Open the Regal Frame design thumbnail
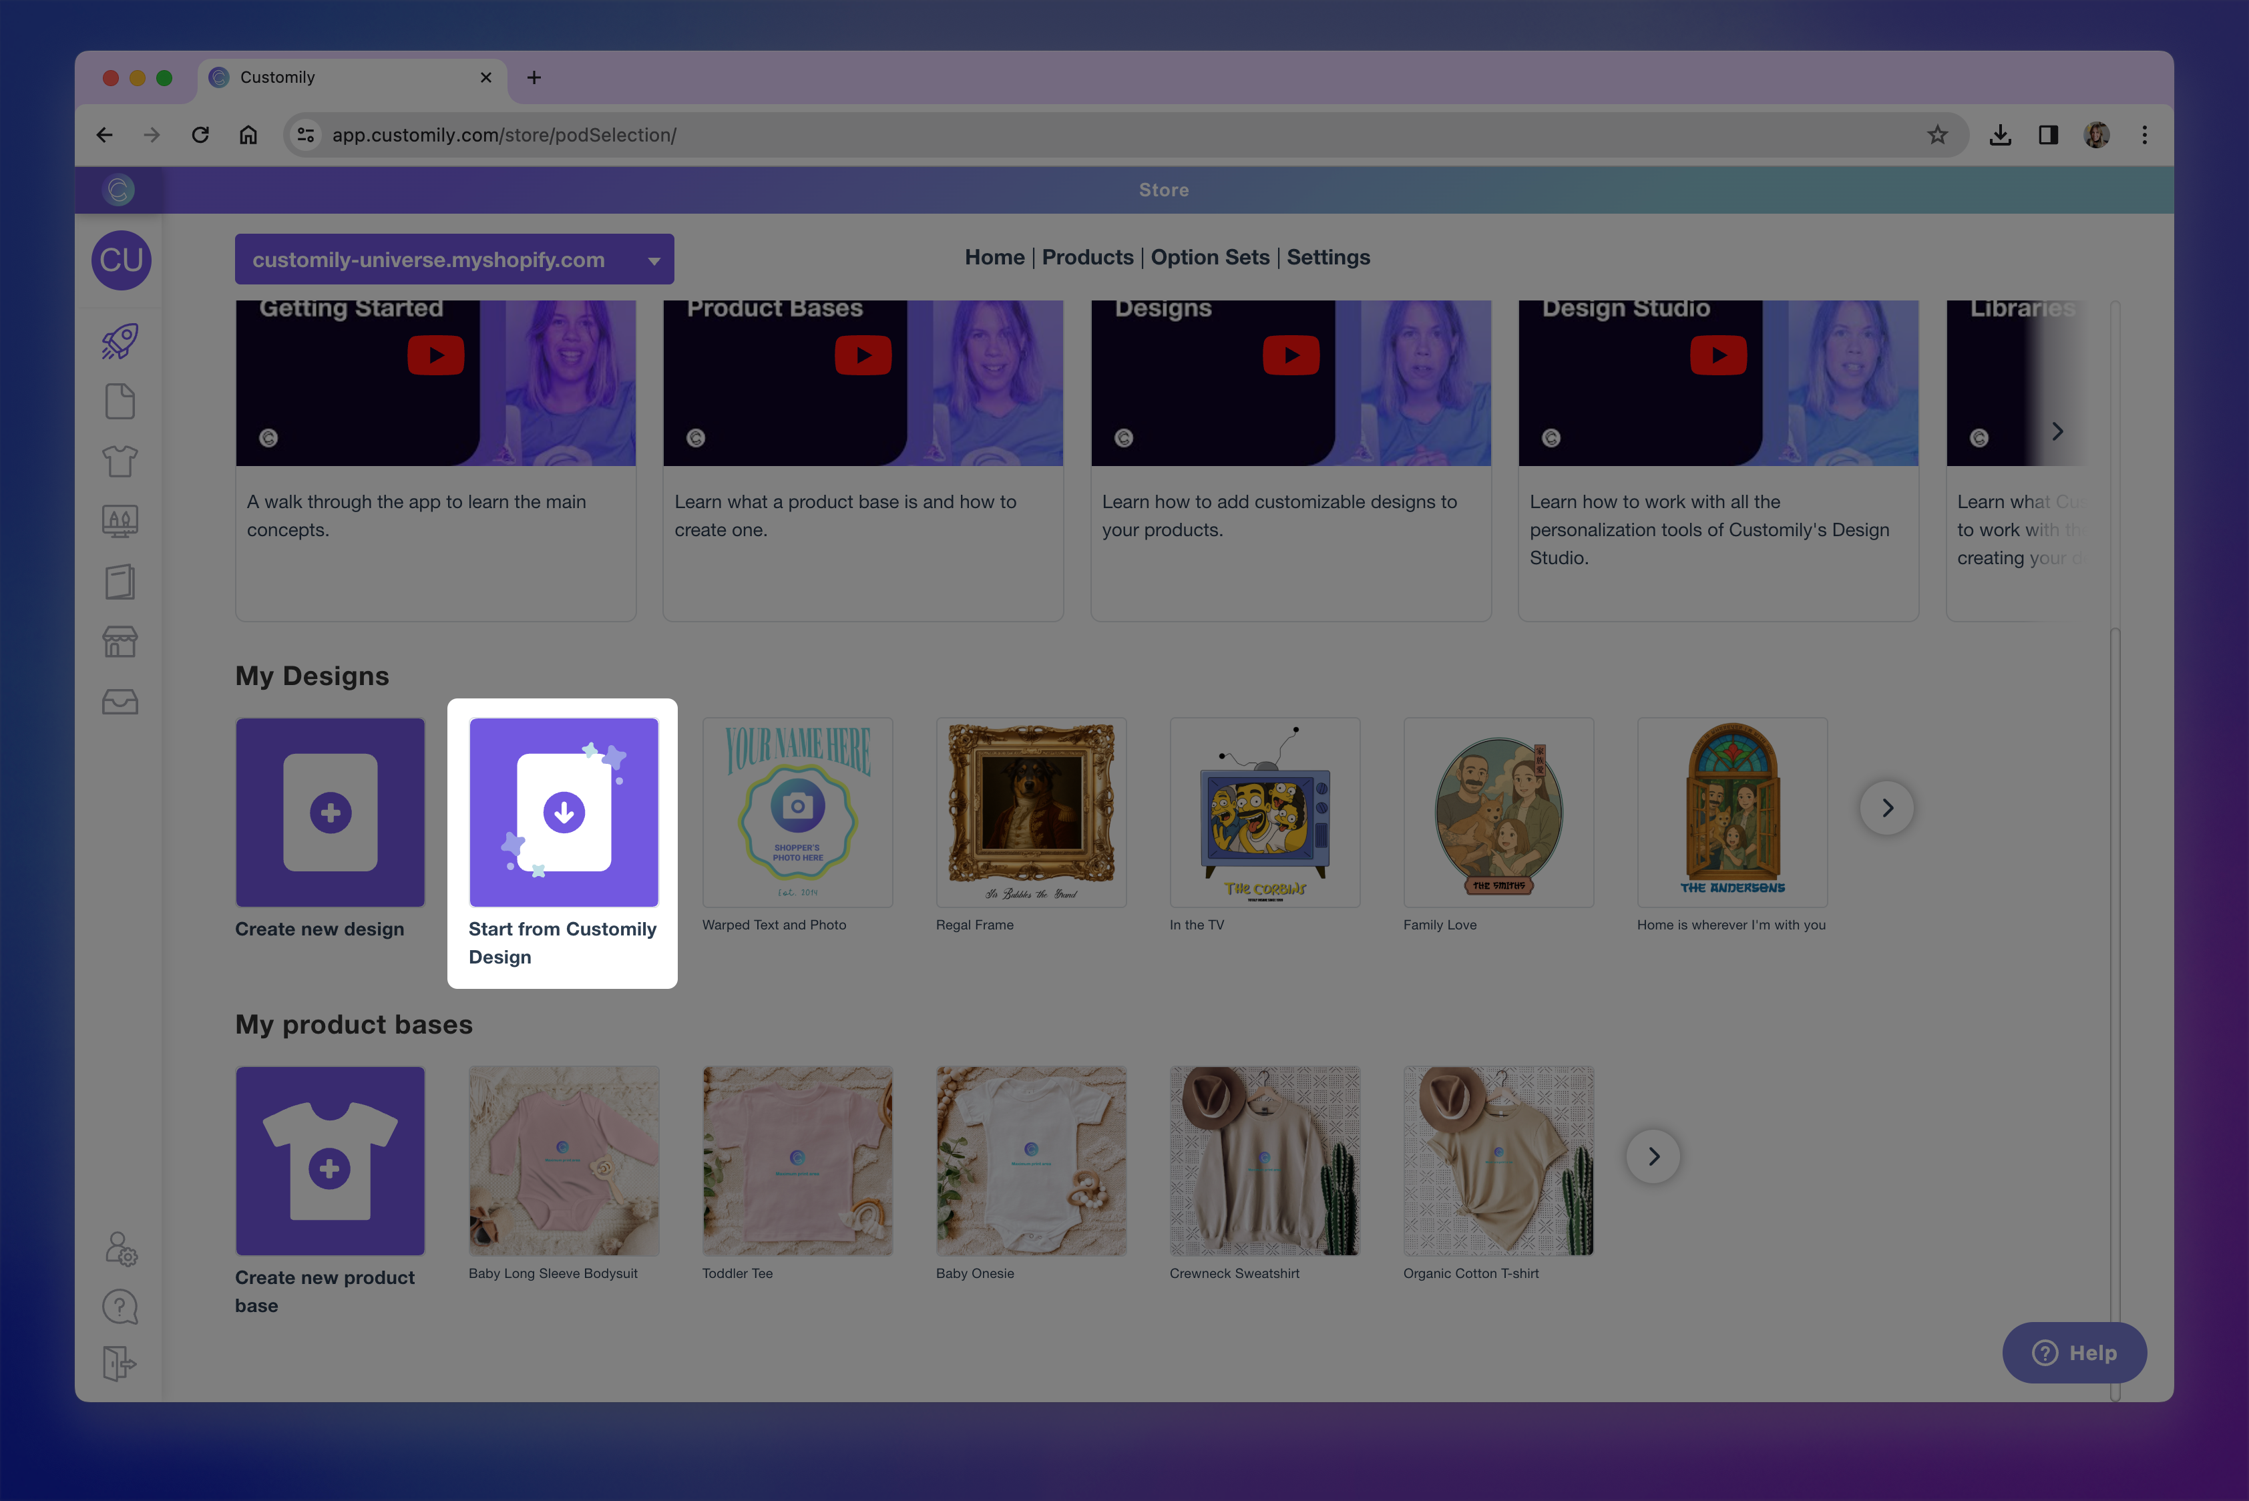 1030,813
